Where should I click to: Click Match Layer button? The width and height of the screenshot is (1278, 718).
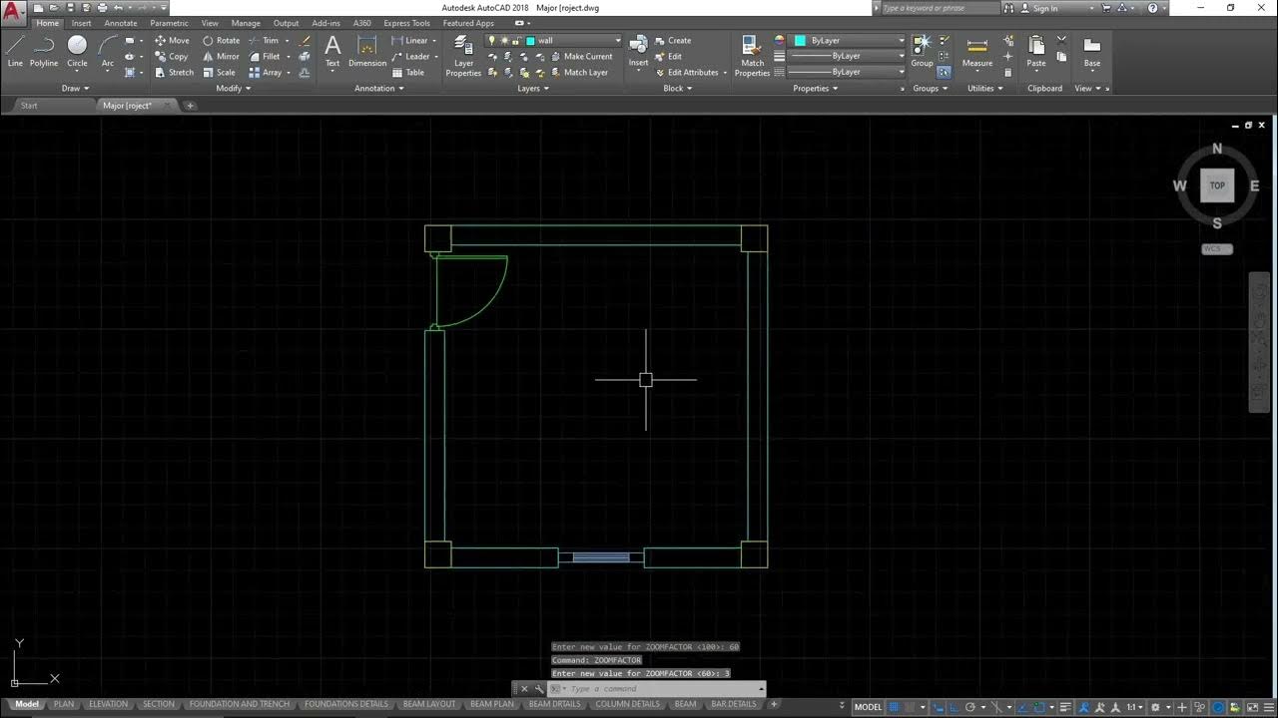579,73
